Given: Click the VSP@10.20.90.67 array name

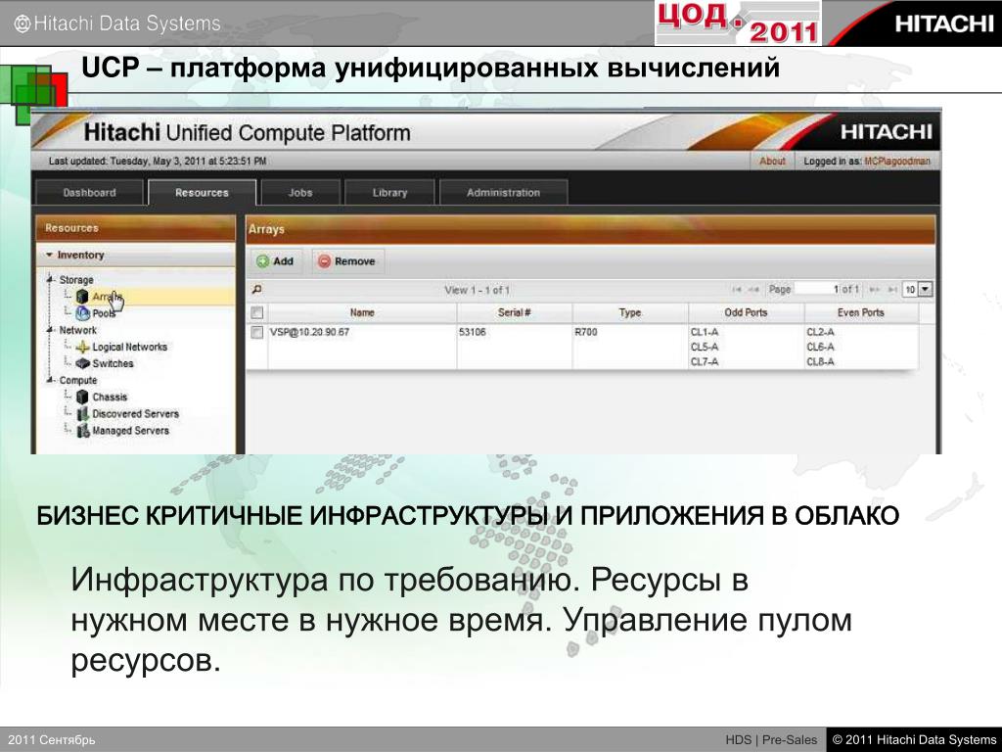Looking at the screenshot, I should tap(309, 332).
